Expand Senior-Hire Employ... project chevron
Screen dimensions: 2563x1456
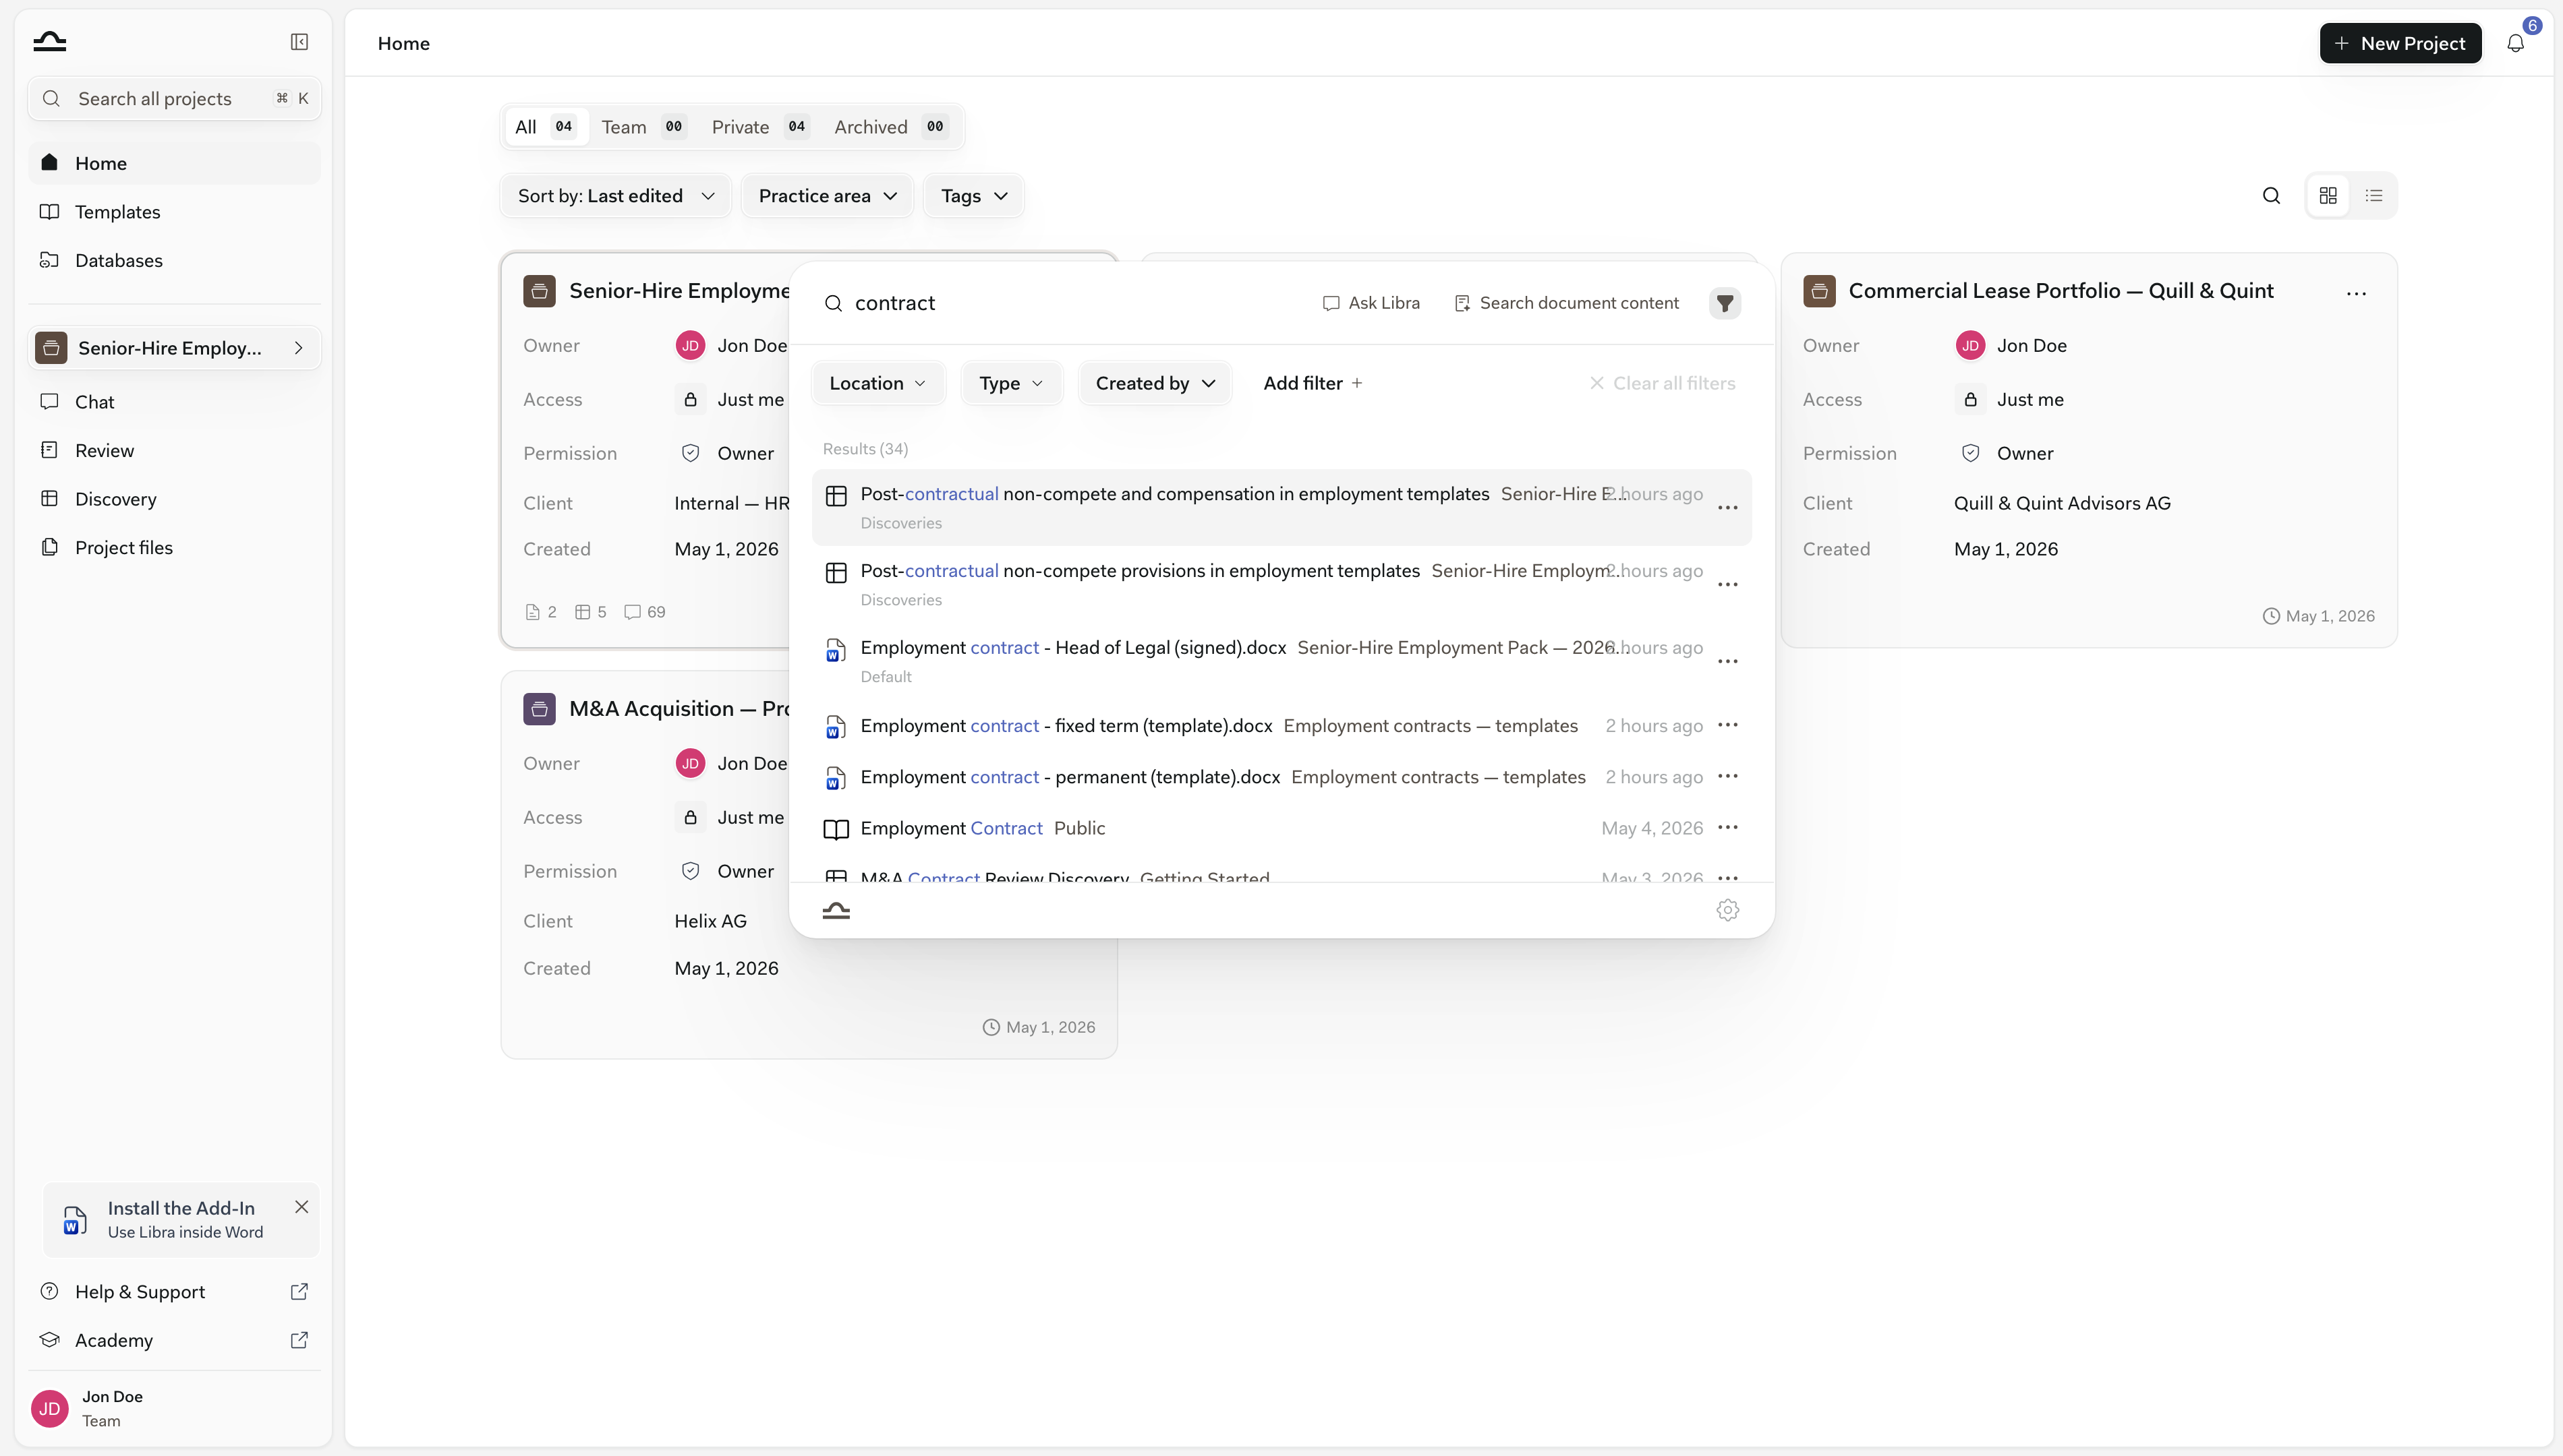tap(298, 348)
